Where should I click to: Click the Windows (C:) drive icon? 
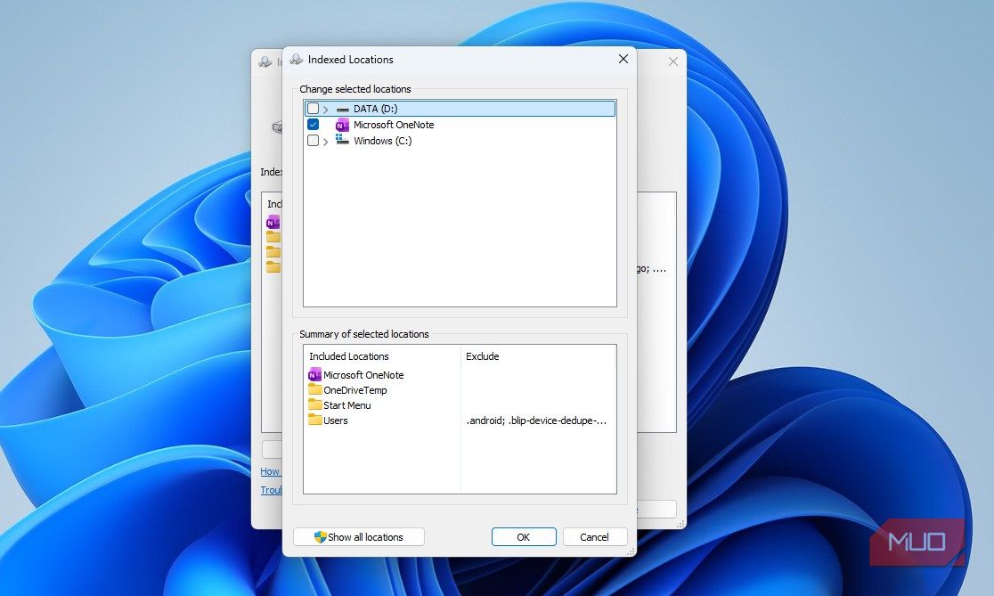pos(342,140)
